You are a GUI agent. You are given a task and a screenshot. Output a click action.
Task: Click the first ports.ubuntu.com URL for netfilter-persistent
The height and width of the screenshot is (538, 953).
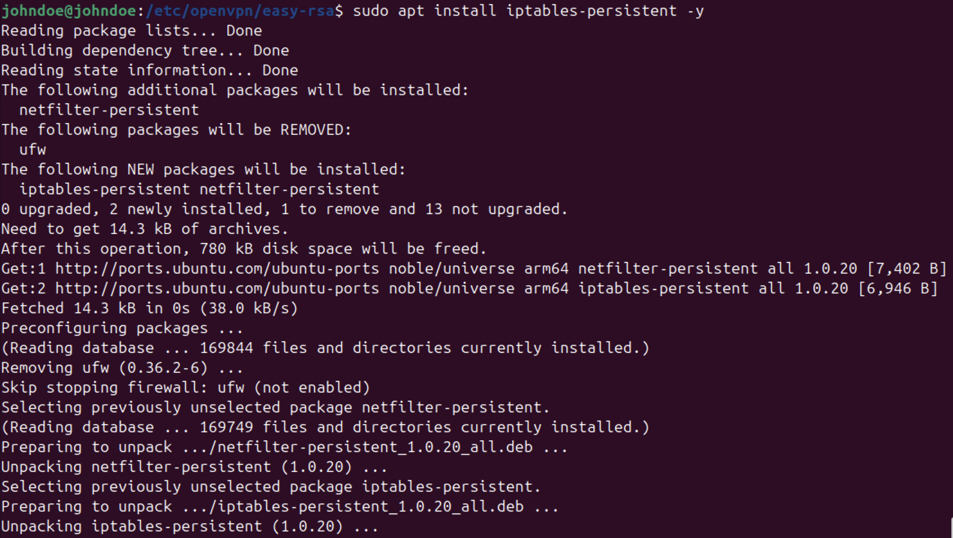click(217, 269)
